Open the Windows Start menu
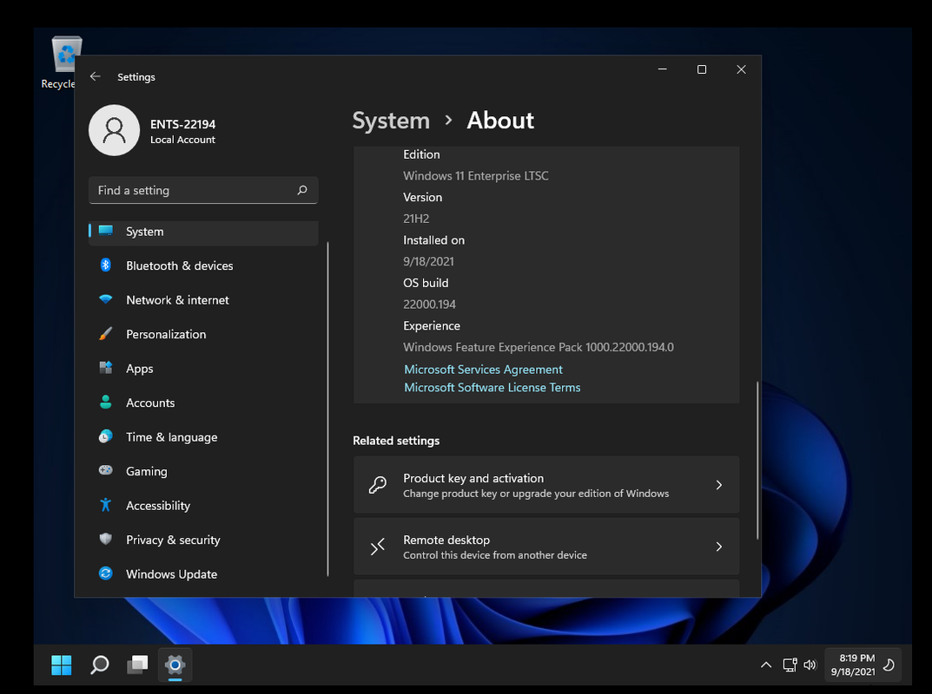 tap(62, 665)
